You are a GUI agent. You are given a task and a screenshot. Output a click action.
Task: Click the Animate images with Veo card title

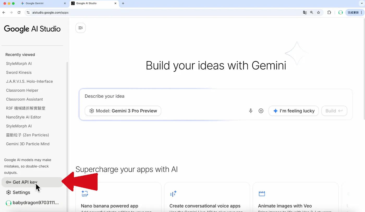[285, 206]
